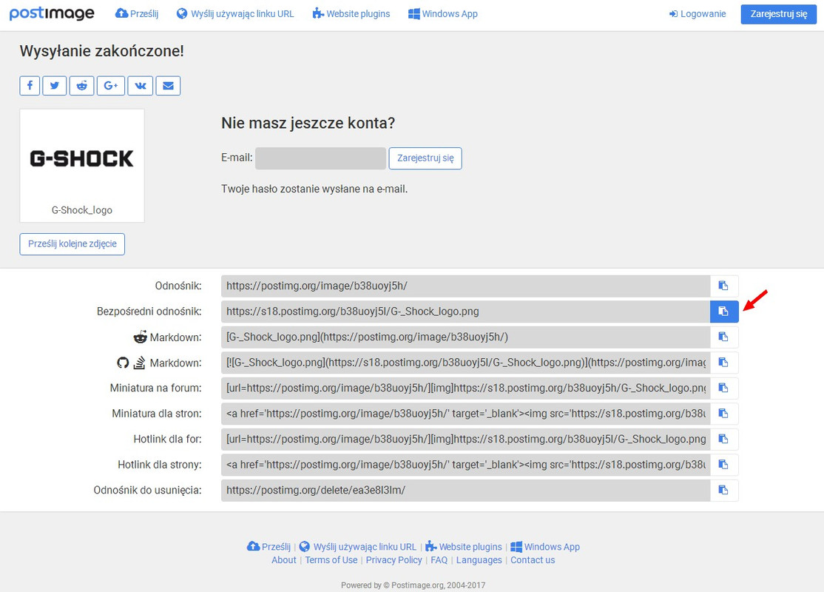Screen dimensions: 824x592
Task: Click the Logowanie login link
Action: pos(698,14)
